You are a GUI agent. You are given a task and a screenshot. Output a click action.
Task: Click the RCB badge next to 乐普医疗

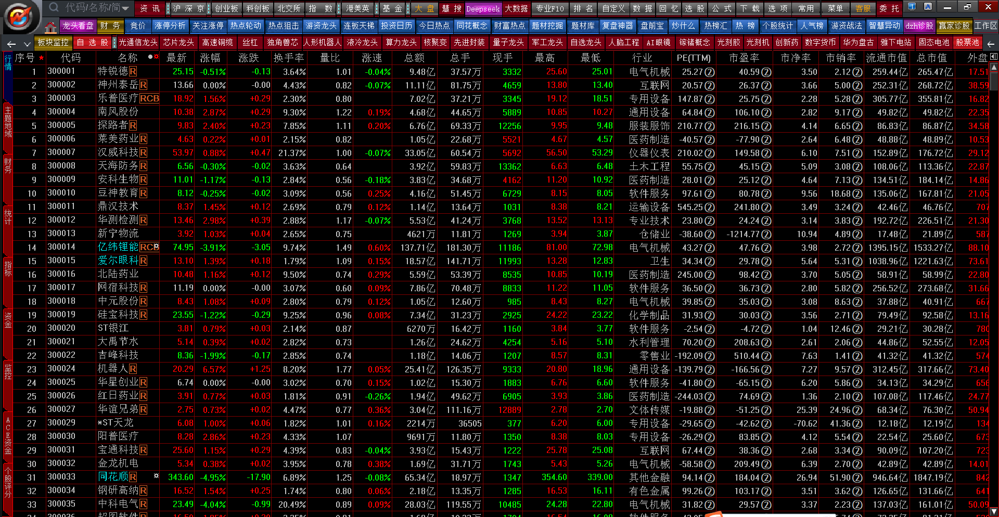(x=149, y=98)
